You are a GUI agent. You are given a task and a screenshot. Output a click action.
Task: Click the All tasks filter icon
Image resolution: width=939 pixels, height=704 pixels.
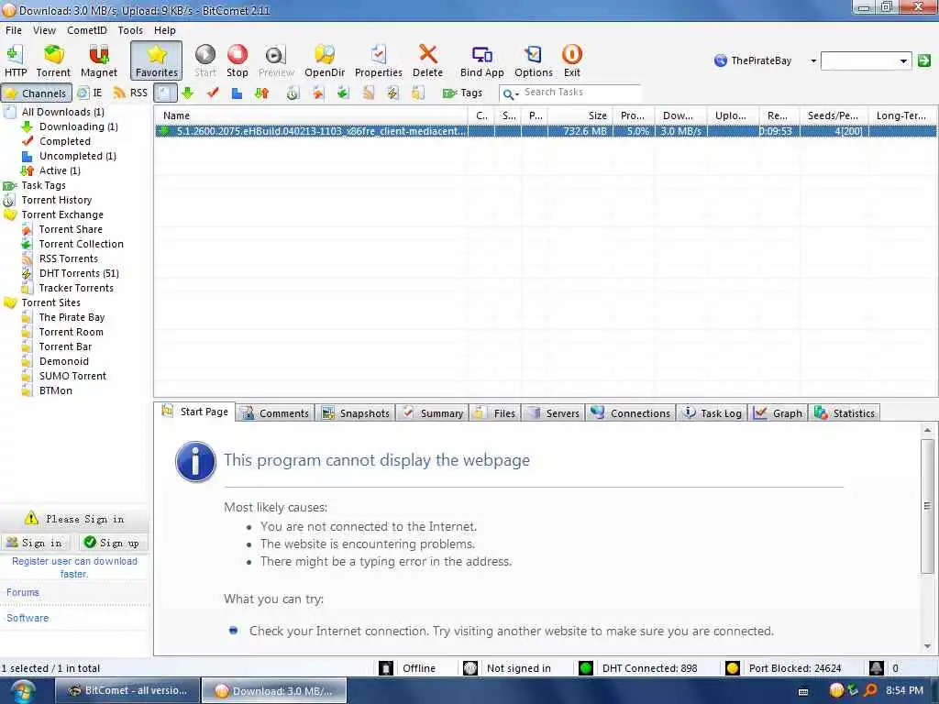tap(165, 93)
